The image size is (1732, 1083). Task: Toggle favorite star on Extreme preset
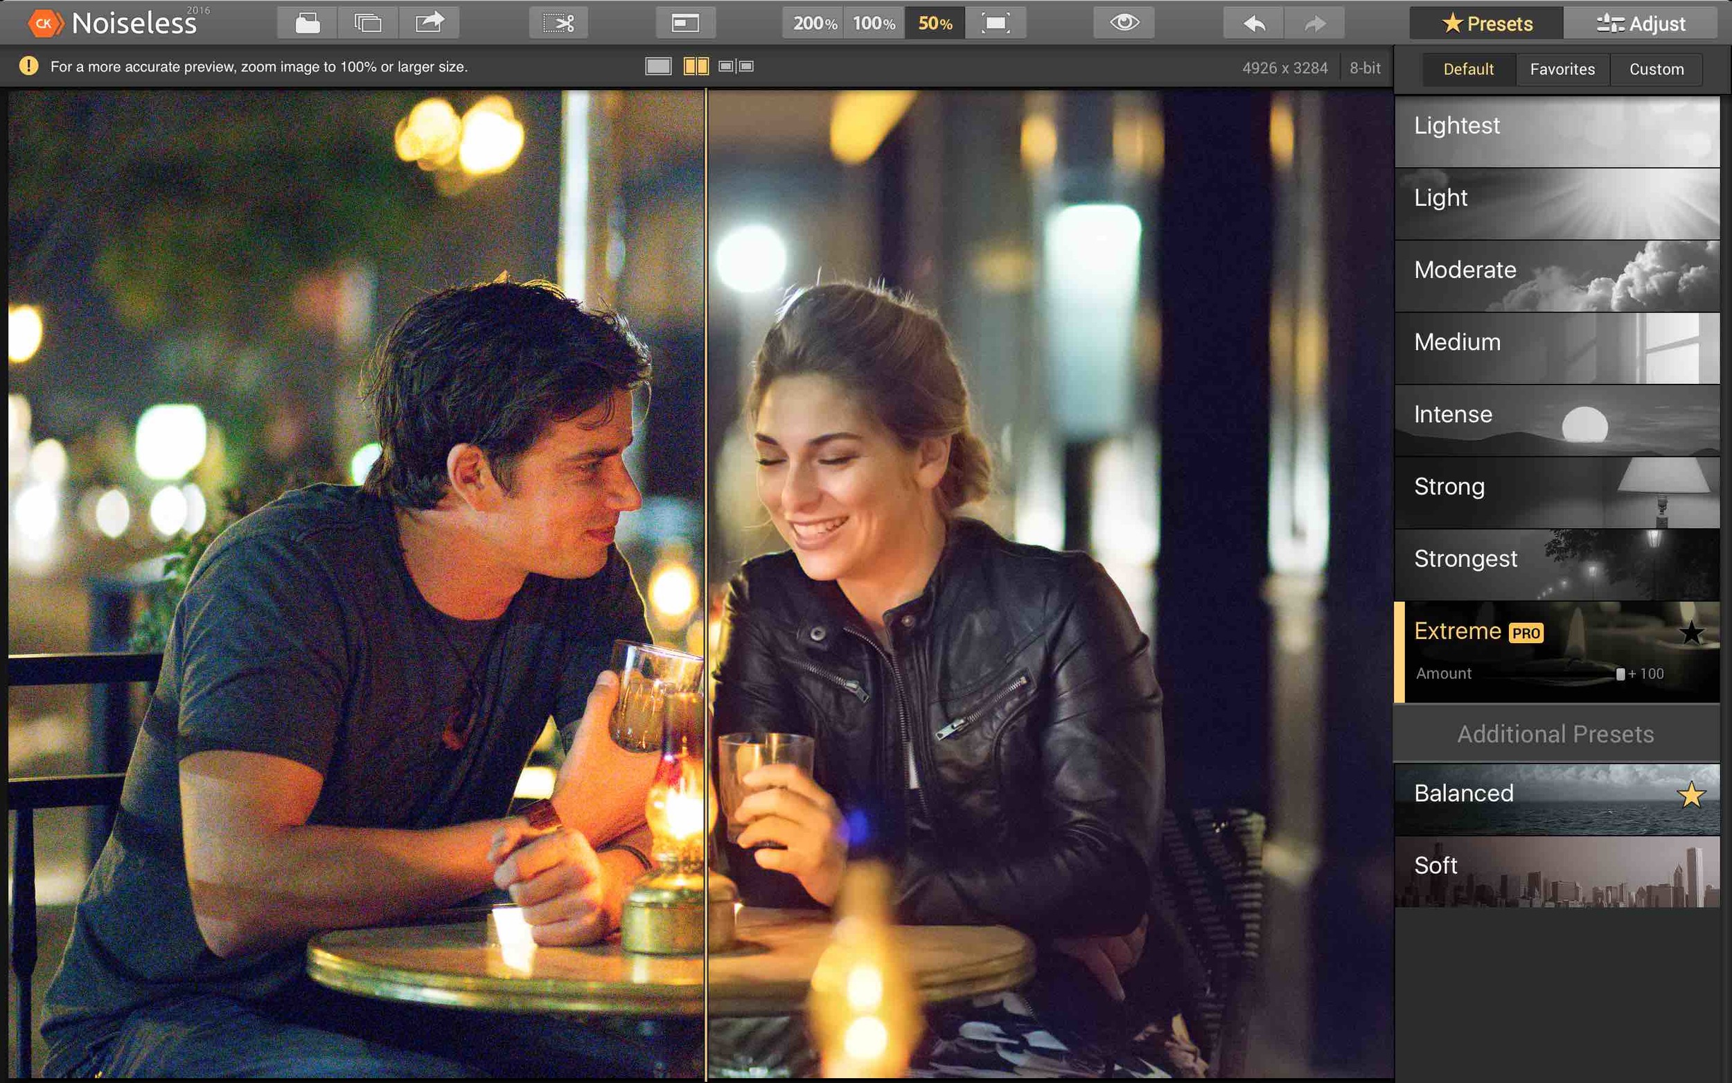1691,633
